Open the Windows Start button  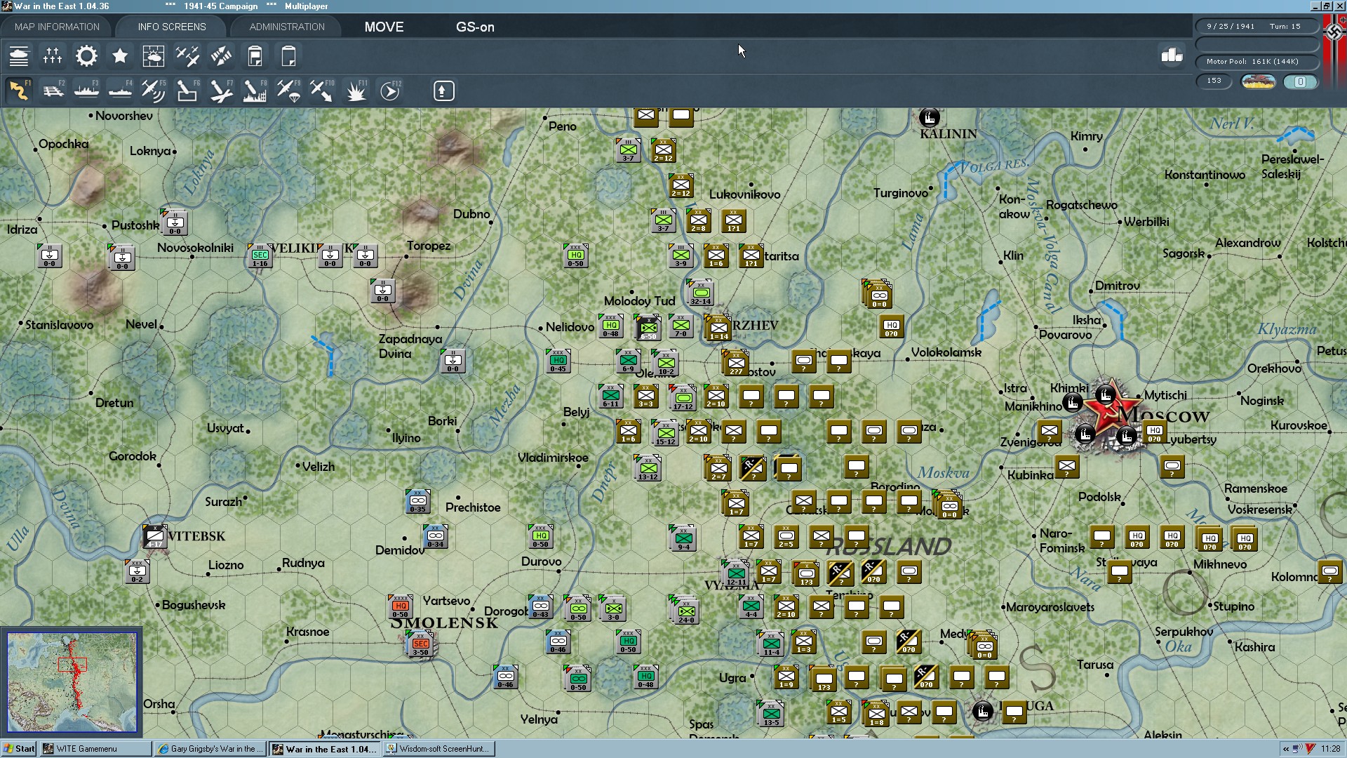[x=19, y=749]
